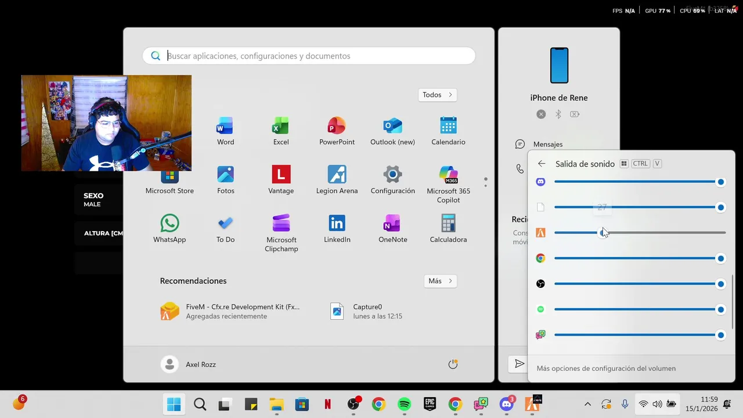Mute Chrome in the volume mixer
The image size is (743, 418).
point(540,258)
